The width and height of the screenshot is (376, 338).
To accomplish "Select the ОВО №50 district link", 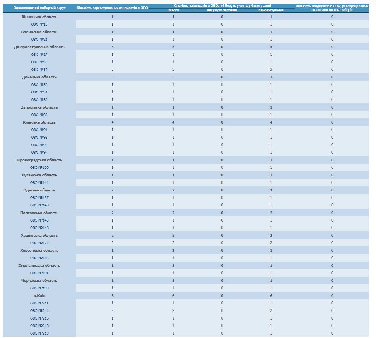I will (39, 85).
